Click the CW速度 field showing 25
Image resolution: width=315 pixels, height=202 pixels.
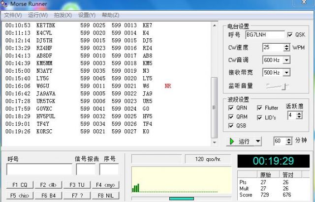click(x=273, y=48)
